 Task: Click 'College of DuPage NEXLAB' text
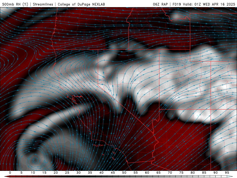[x=81, y=4]
